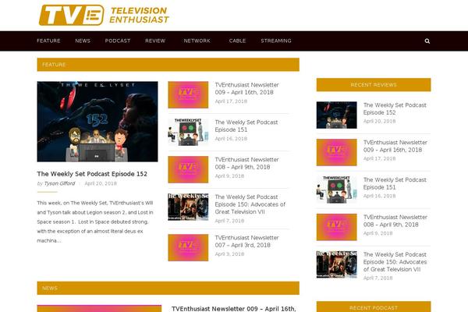
Task: Open Recent Reviews Episode 151 thumbnail
Action: tap(337, 190)
